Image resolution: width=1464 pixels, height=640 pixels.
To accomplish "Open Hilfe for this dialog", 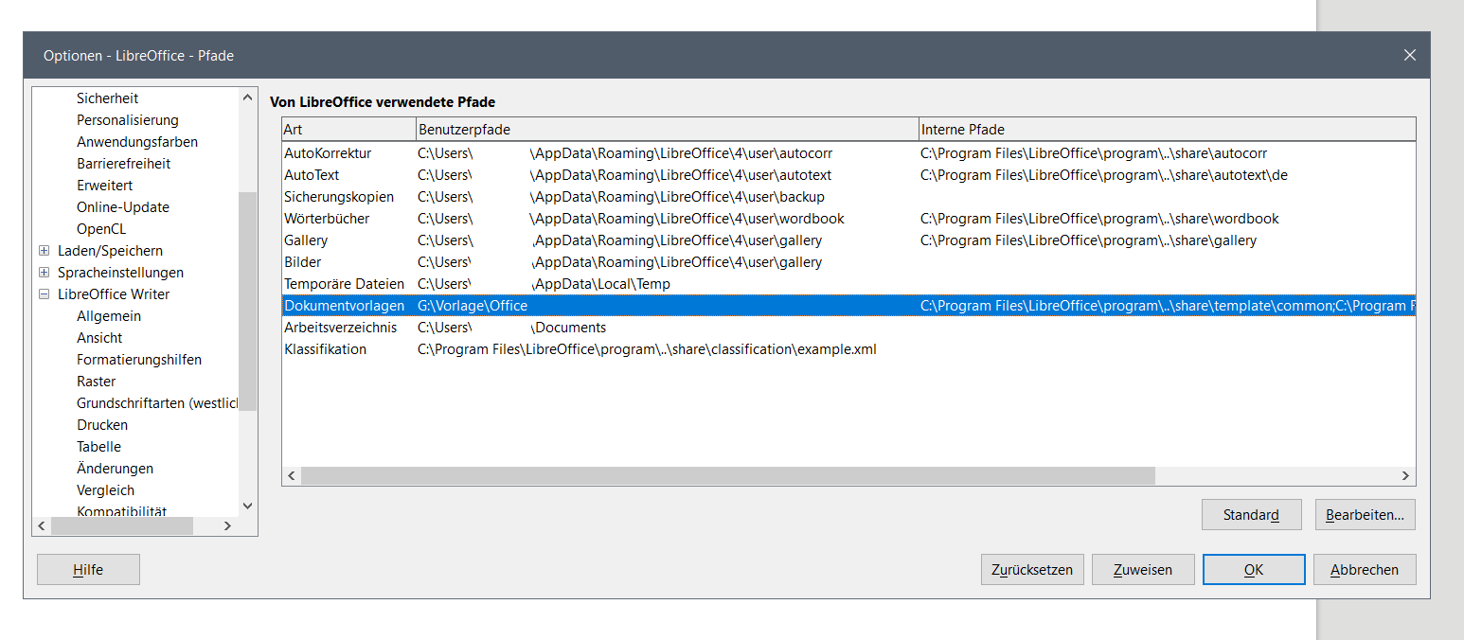I will [x=88, y=570].
